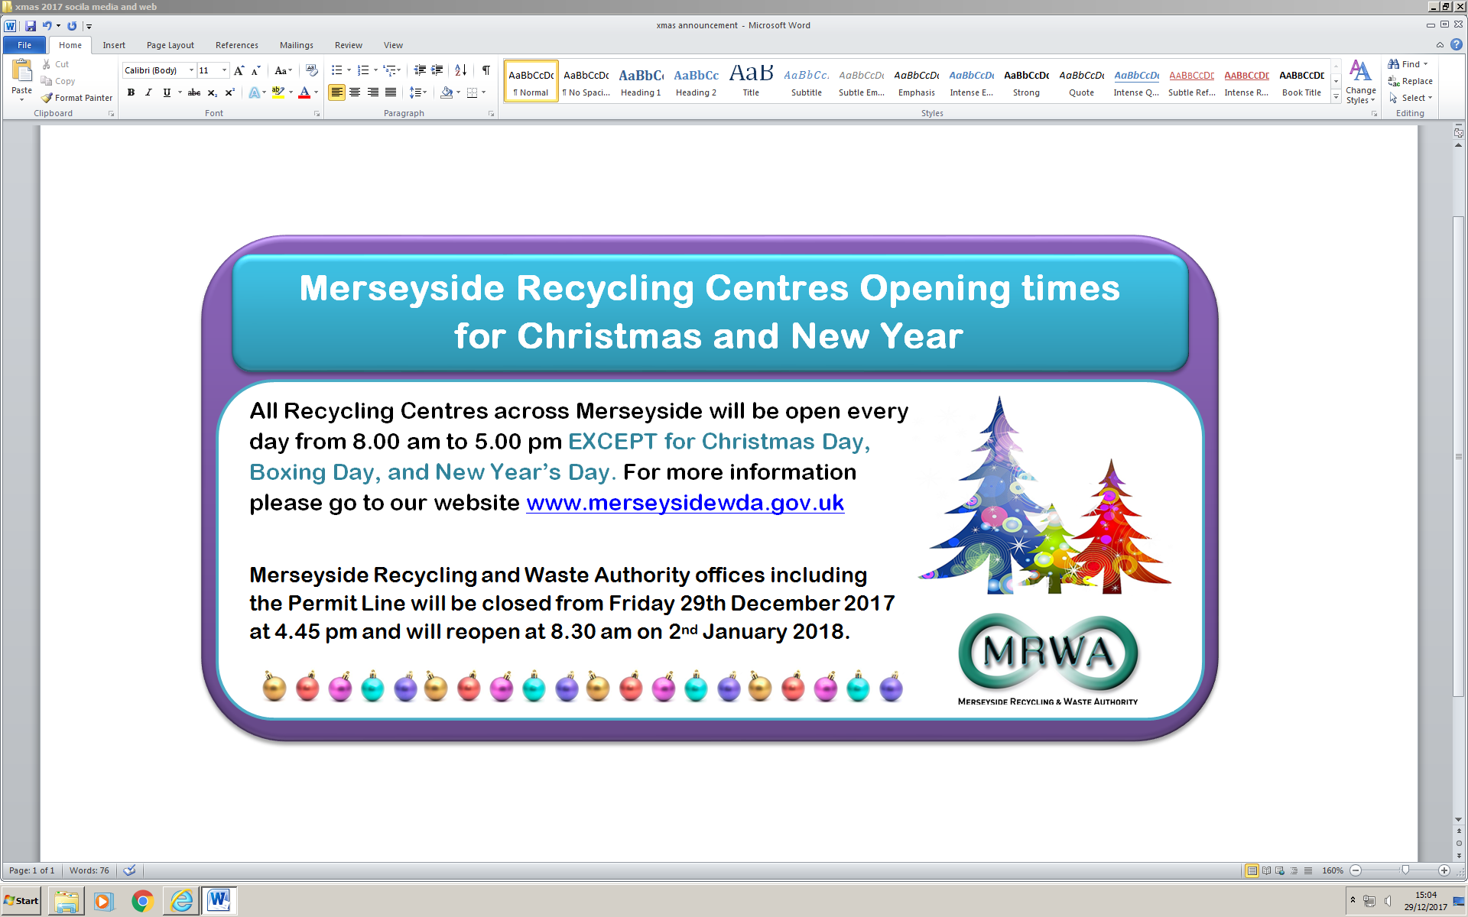Click the Undo icon in Quick Access toolbar

point(47,26)
